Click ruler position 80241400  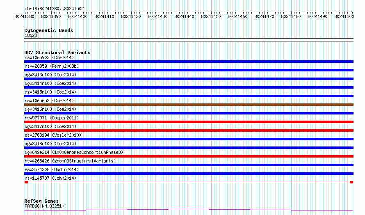tap(78, 16)
